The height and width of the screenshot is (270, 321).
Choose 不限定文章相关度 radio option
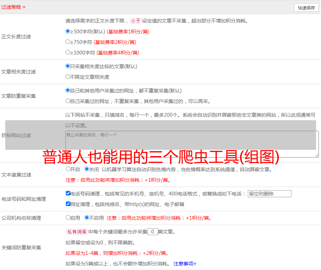68,77
